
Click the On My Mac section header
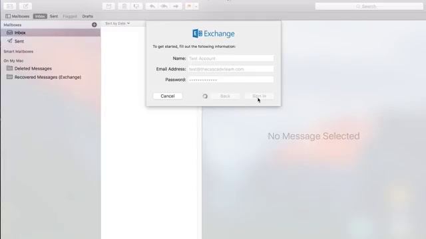click(13, 60)
